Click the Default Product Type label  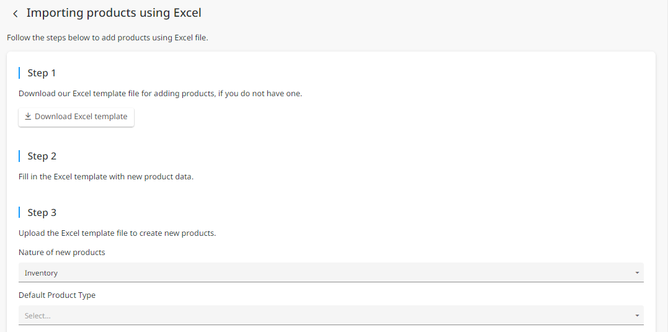[x=57, y=295]
